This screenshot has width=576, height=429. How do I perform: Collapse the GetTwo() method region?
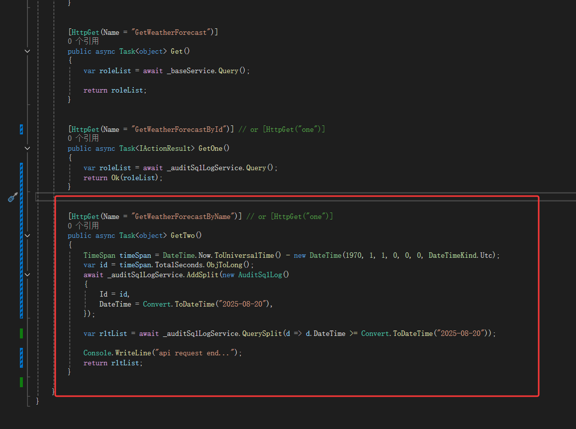click(27, 235)
